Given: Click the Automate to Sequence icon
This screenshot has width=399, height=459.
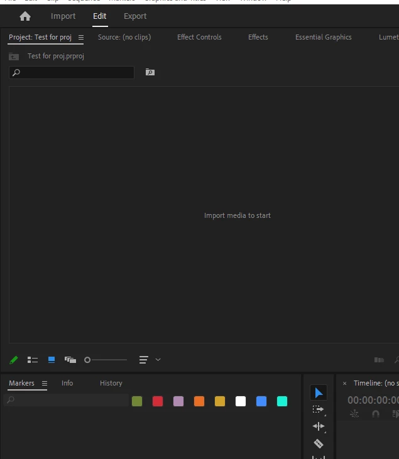Looking at the screenshot, I should (x=379, y=360).
